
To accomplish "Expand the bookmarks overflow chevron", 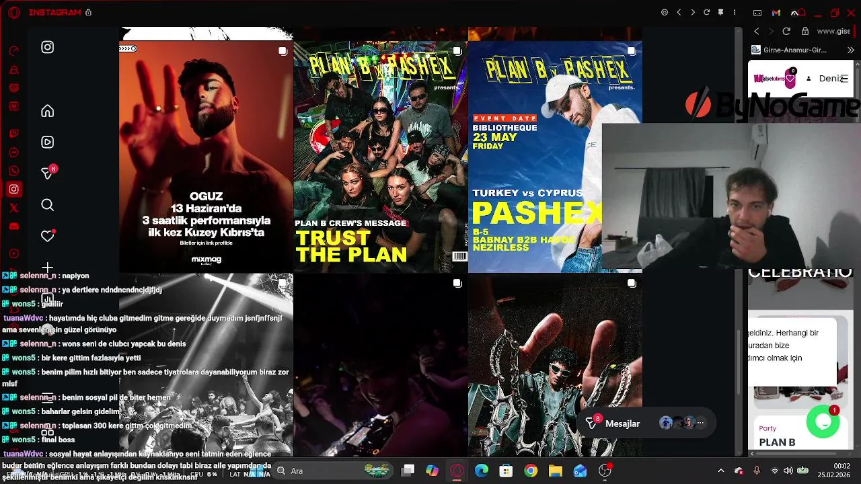I will click(850, 50).
